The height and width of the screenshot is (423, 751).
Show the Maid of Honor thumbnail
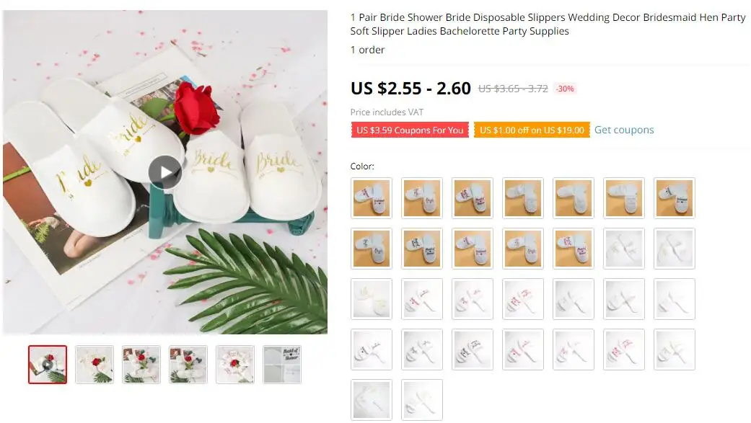(282, 365)
